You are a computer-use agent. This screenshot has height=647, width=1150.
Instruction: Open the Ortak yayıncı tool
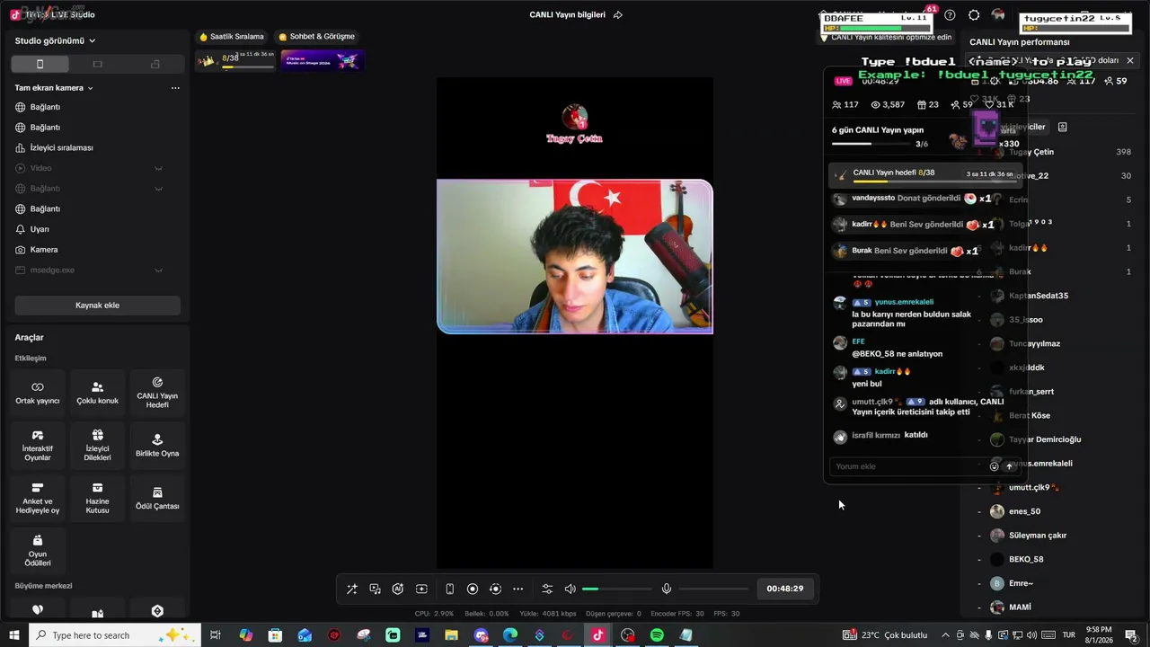click(38, 393)
